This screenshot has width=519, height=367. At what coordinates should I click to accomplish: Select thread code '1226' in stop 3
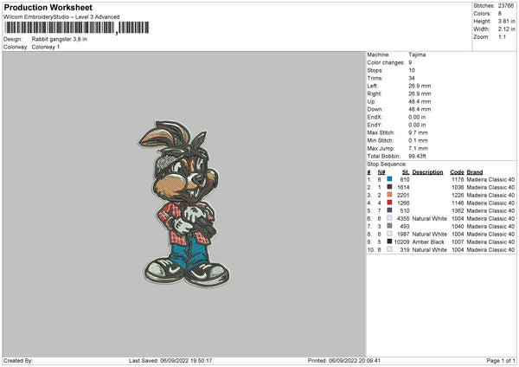[458, 195]
